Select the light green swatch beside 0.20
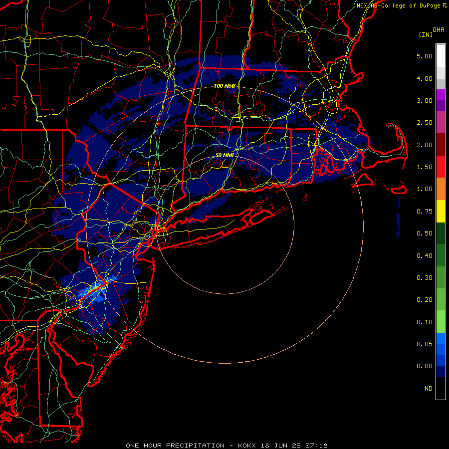449x449 pixels. 441,299
